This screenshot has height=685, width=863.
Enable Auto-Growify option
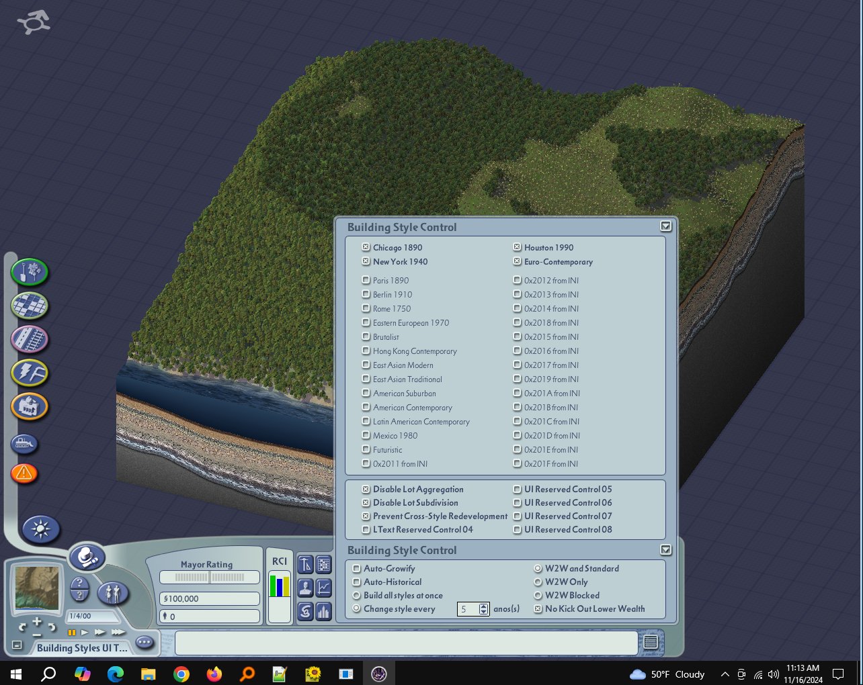357,568
